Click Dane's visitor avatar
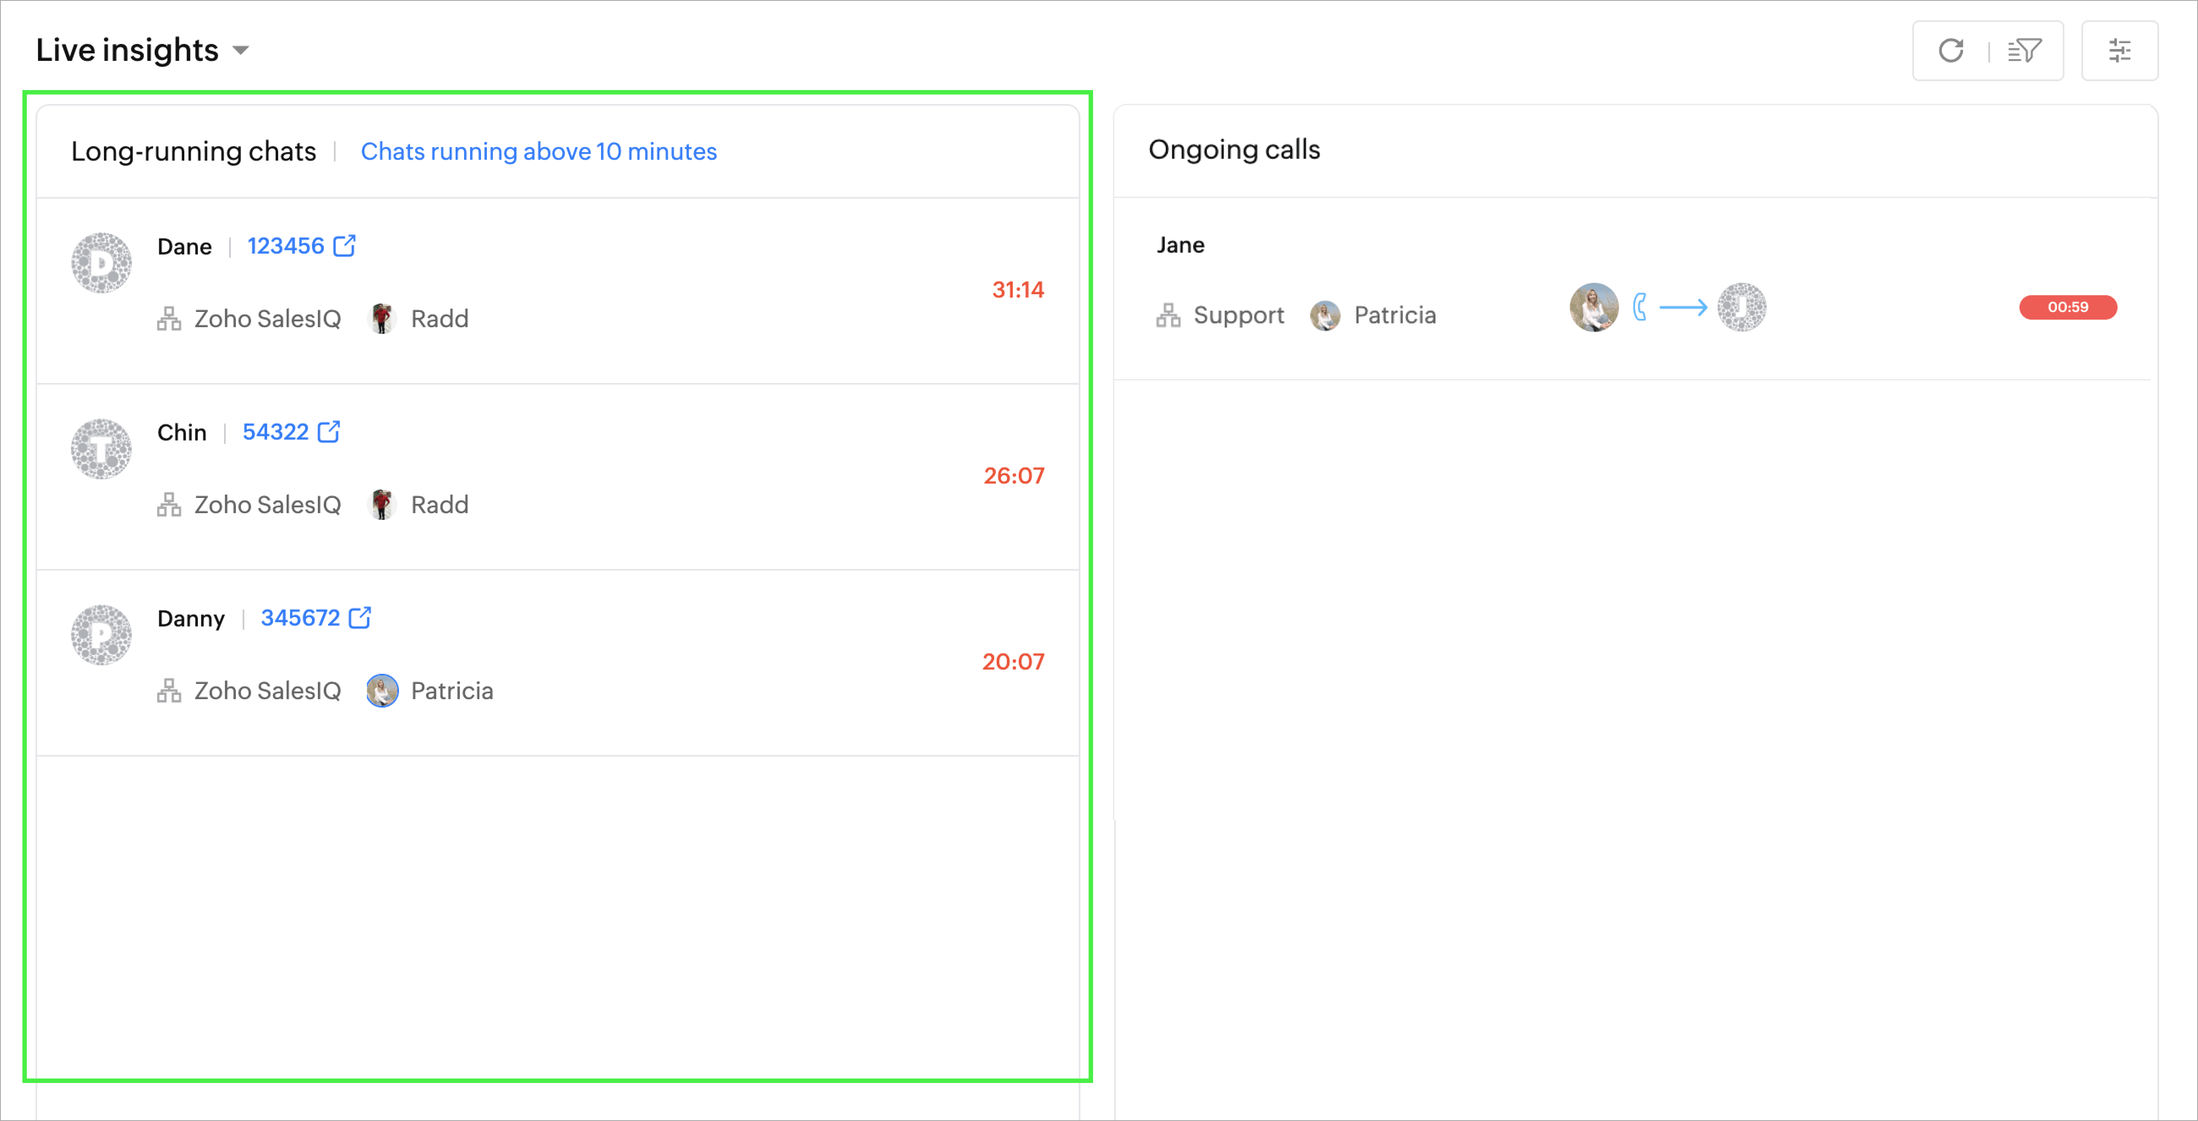Screen dimensions: 2198x1121 click(x=101, y=263)
